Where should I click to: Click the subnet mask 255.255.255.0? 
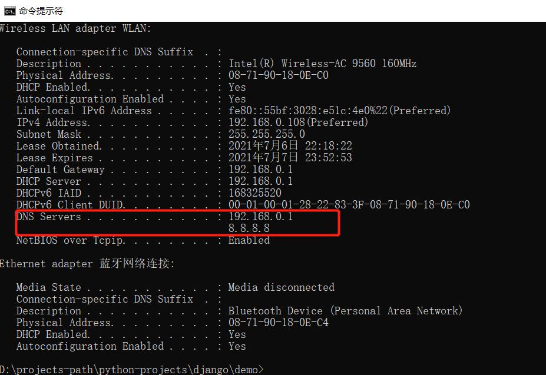click(x=266, y=134)
